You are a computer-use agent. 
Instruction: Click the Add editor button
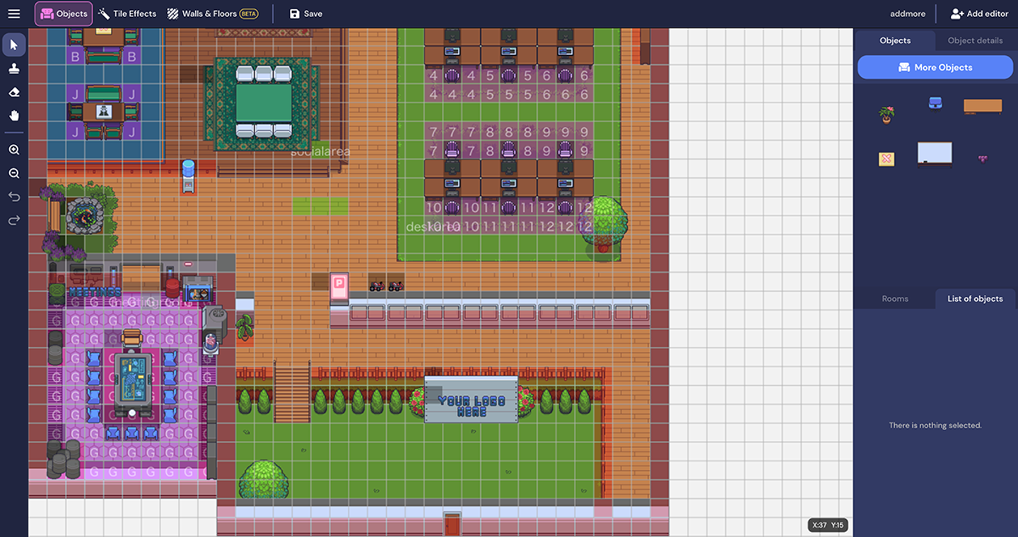point(979,13)
